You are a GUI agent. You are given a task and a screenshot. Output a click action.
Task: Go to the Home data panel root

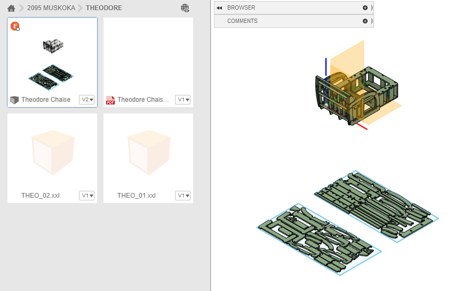coord(11,8)
